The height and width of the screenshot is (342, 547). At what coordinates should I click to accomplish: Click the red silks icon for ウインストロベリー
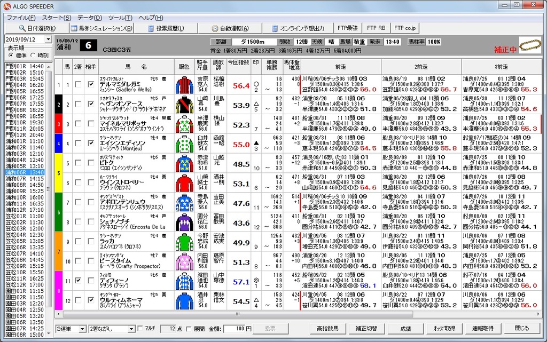[184, 183]
